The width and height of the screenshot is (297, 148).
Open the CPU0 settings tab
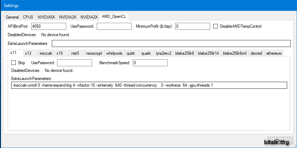click(28, 17)
